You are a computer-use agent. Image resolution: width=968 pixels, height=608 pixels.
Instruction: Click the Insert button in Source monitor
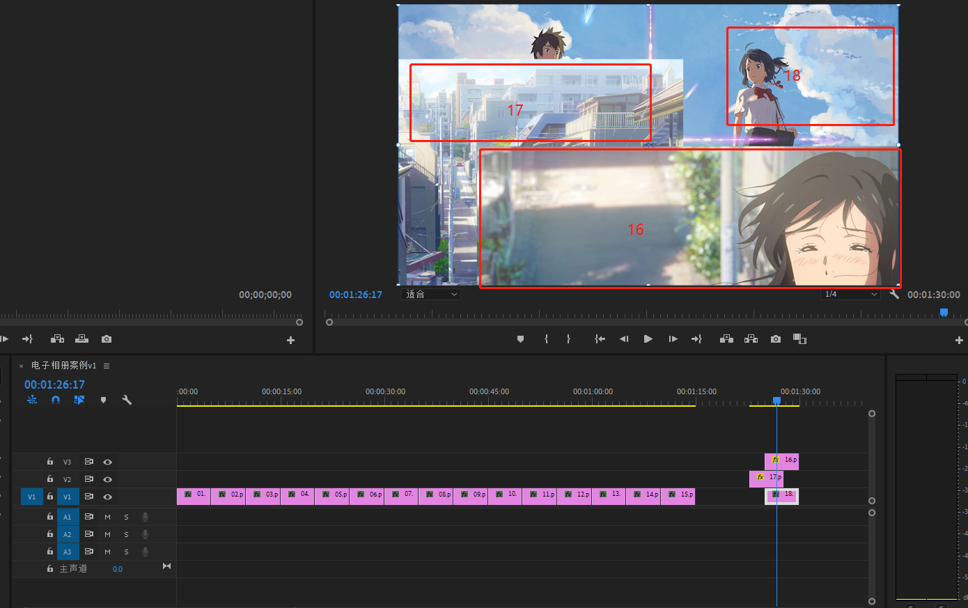click(x=57, y=339)
